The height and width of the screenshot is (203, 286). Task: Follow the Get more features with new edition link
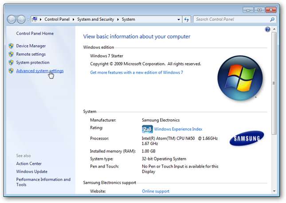coord(136,72)
